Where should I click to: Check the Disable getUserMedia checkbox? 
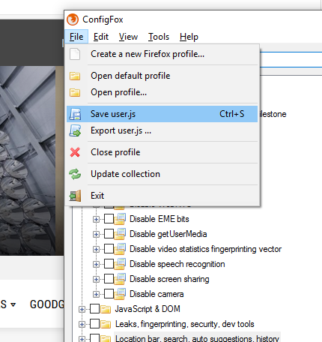click(x=109, y=234)
